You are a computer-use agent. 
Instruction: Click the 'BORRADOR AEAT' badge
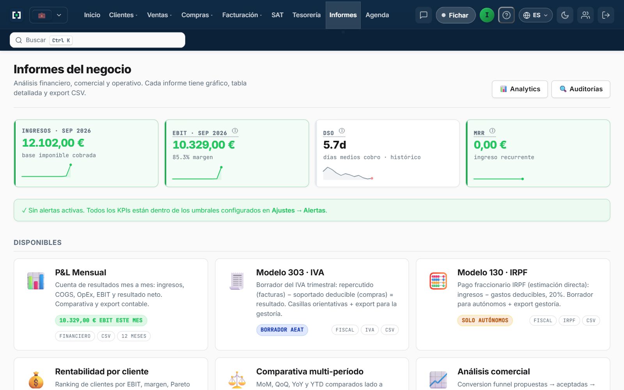(x=282, y=330)
